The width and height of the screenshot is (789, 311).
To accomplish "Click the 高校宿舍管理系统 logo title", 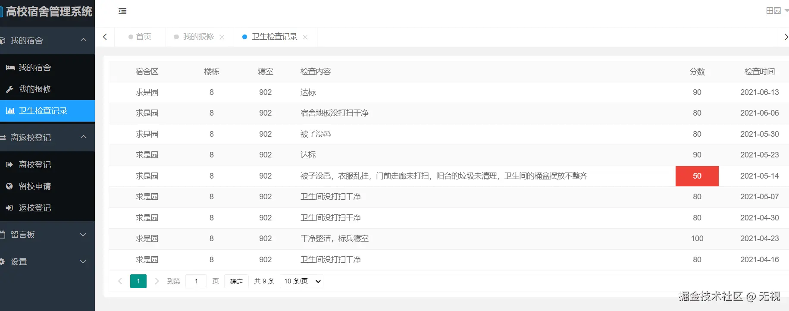I will click(x=48, y=12).
